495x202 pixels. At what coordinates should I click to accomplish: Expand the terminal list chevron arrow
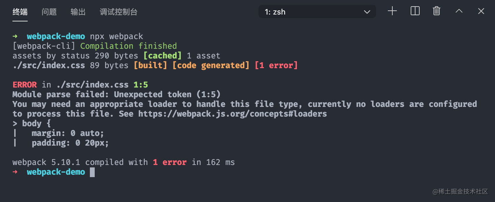click(367, 12)
